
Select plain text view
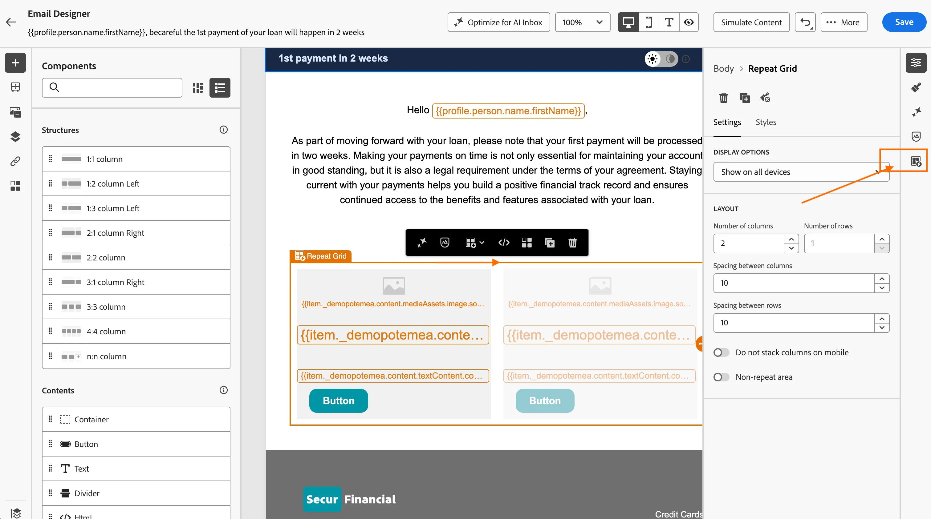pos(669,22)
